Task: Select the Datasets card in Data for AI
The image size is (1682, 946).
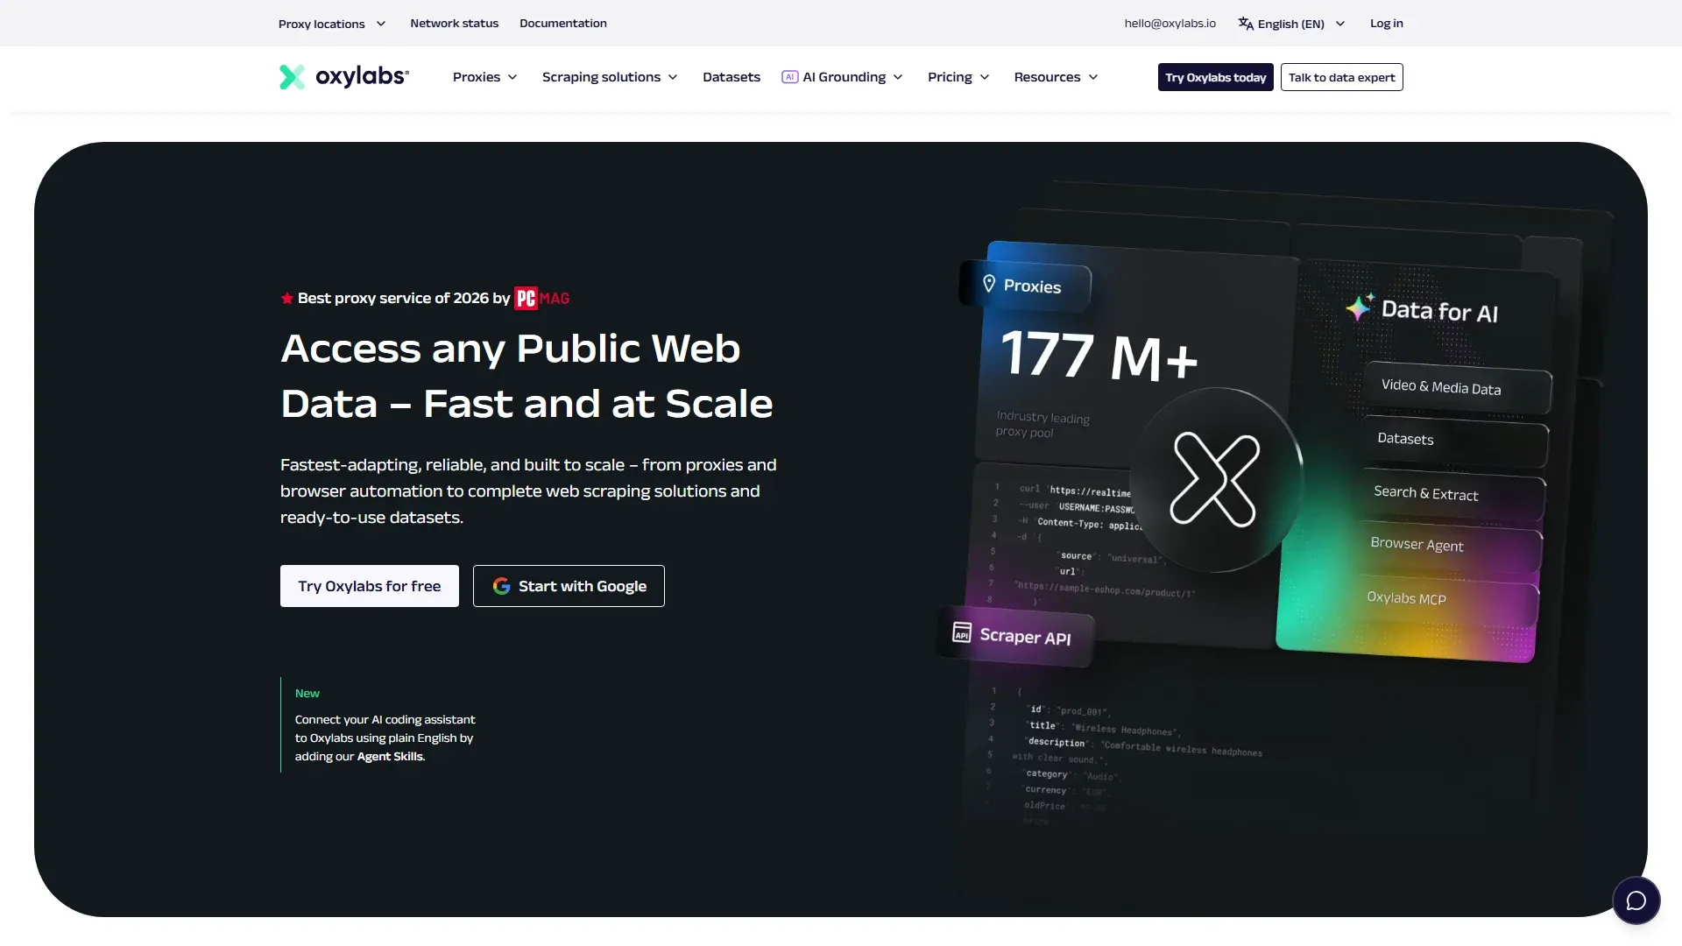Action: pos(1456,441)
